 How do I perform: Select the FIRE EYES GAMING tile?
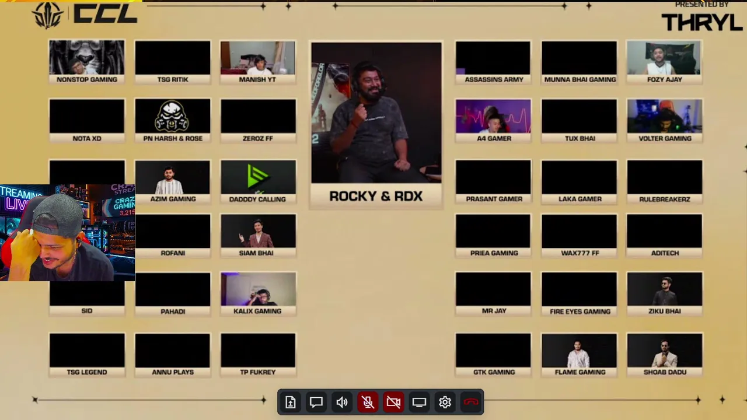[x=580, y=294]
